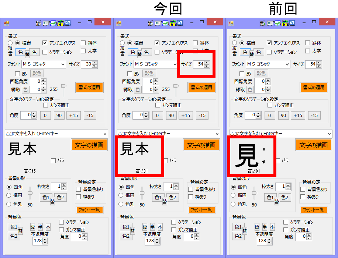Click the yellow KB icon in the title bar
Viewport: 338px width, 258px height.
pyautogui.click(x=60, y=23)
